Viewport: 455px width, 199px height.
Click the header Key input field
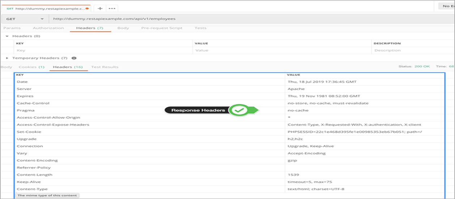pos(103,51)
